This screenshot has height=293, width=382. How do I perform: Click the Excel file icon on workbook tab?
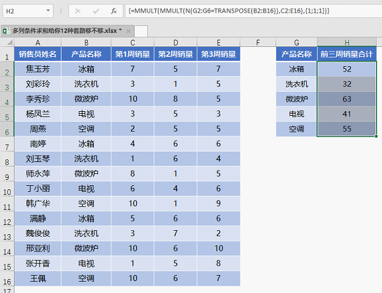7,31
